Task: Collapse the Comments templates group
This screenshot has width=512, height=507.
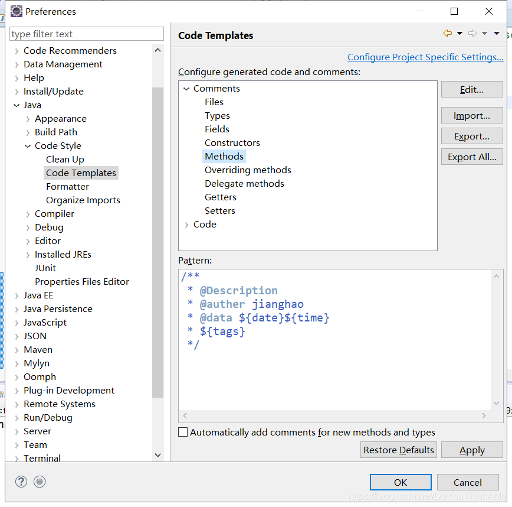Action: tap(186, 89)
